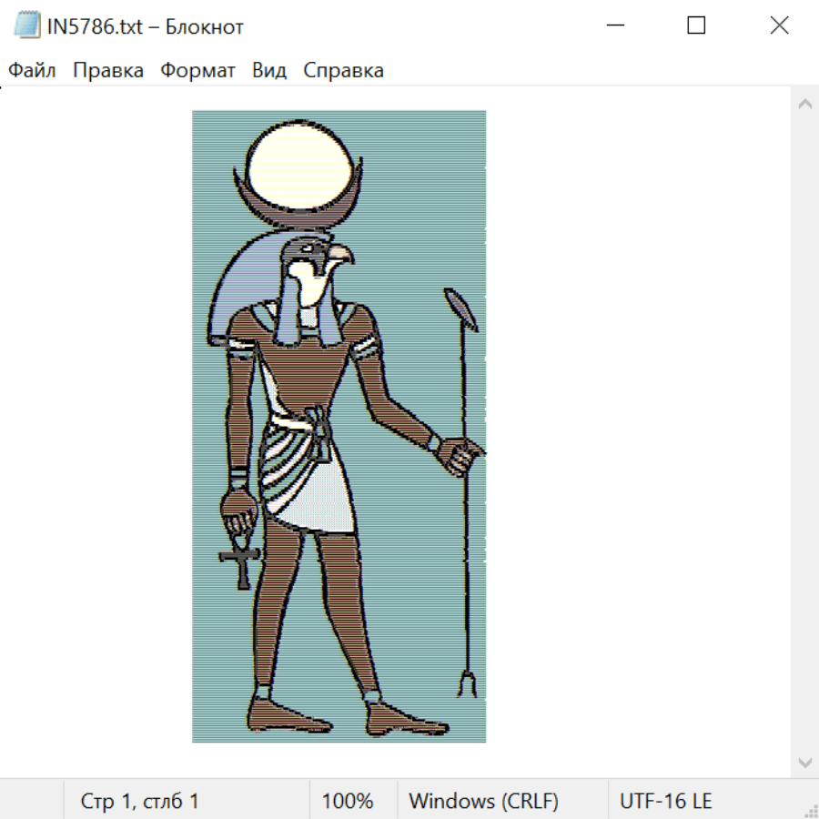The image size is (819, 819).
Task: Click the scroll down arrow of vertical scrollbar
Action: coord(804,762)
